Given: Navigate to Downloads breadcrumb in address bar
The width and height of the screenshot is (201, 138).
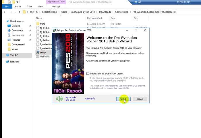Looking at the screenshot, I should 105,12.
